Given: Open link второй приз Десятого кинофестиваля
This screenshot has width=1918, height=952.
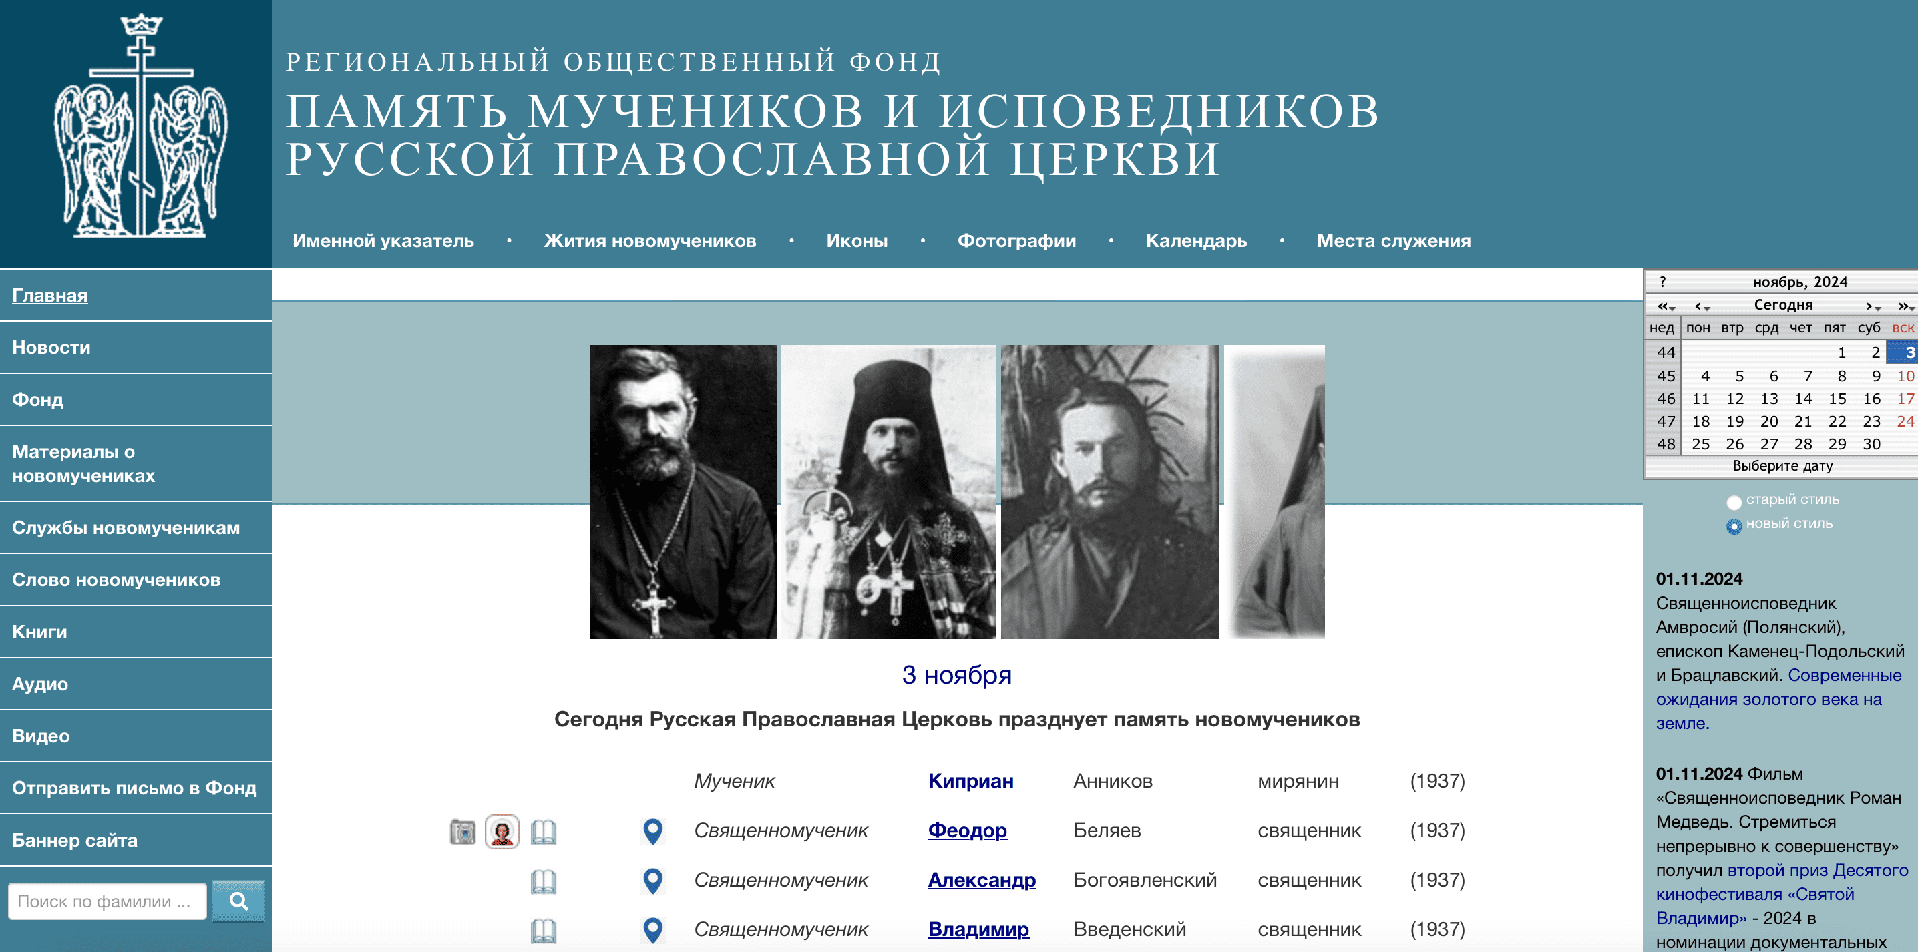Looking at the screenshot, I should (x=1782, y=894).
